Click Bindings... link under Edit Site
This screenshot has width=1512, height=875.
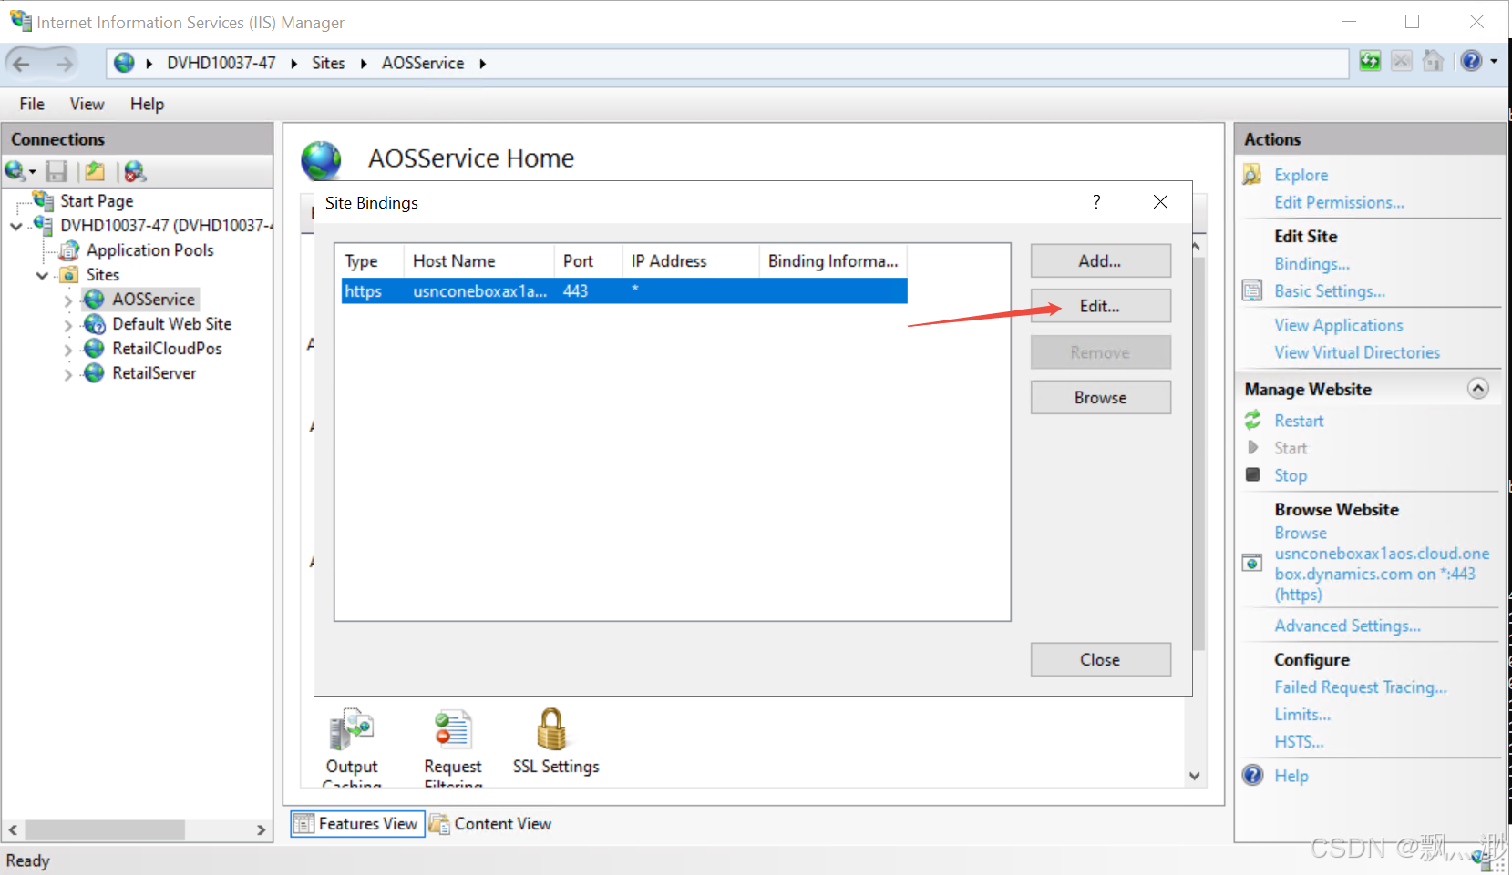coord(1311,264)
